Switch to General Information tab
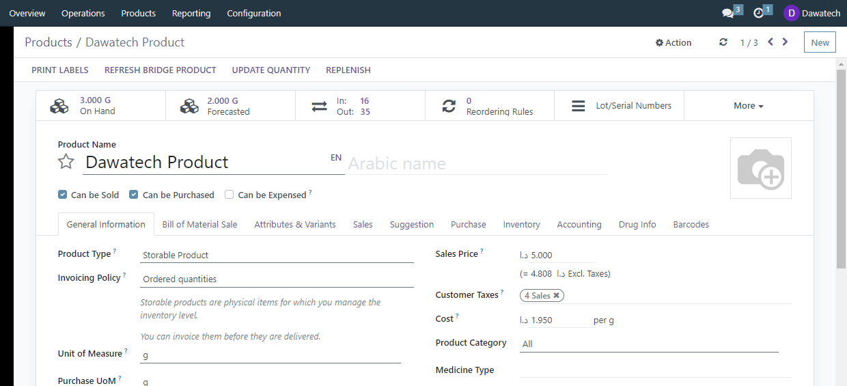847x386 pixels. [x=106, y=224]
